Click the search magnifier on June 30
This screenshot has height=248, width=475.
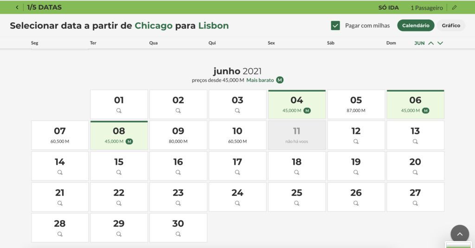tap(178, 234)
